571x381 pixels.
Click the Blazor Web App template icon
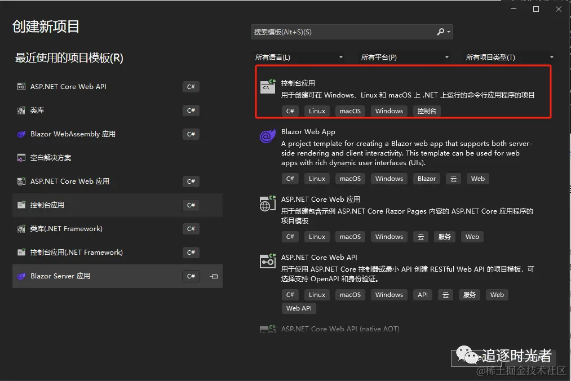(x=268, y=136)
